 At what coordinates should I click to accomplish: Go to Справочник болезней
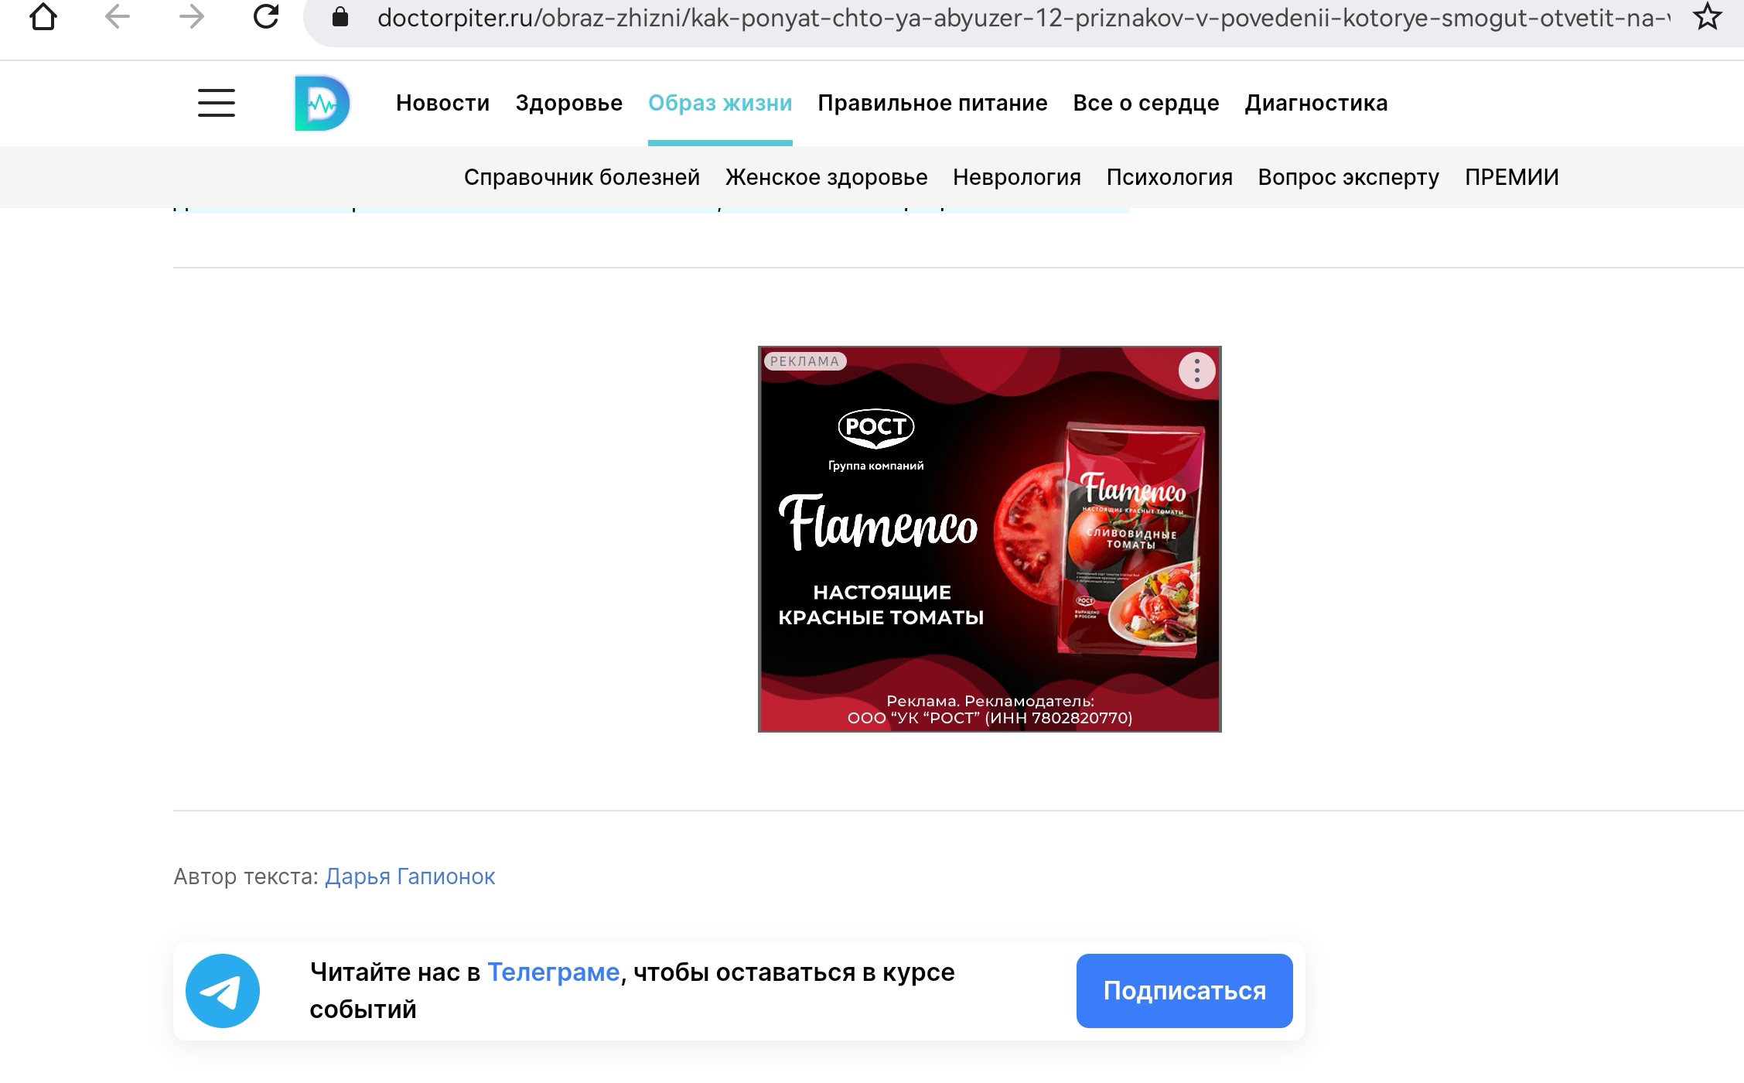point(582,177)
